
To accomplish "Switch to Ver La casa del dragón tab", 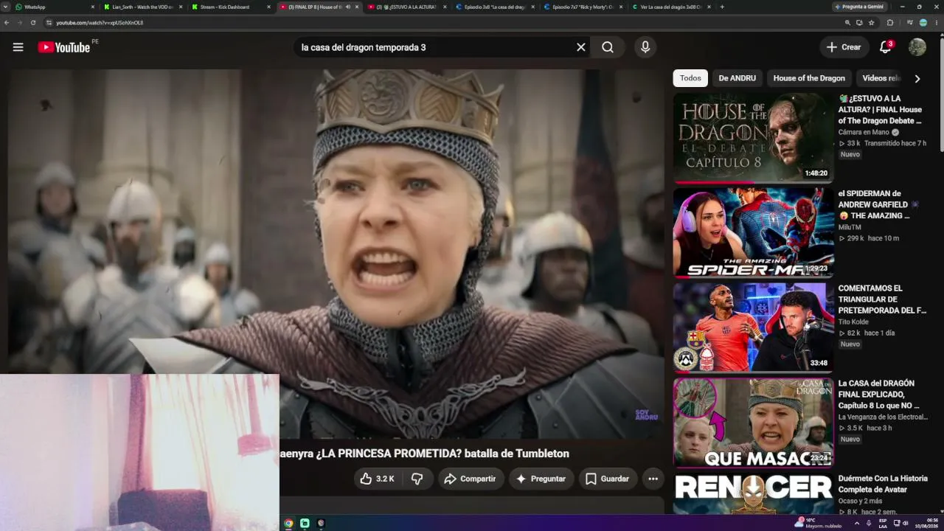I will [x=670, y=7].
